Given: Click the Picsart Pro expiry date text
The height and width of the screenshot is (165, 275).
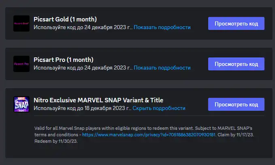Looking at the screenshot, I should coord(83,68).
